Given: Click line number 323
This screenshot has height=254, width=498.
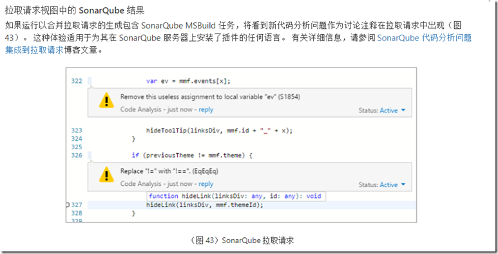Looking at the screenshot, I should coord(77,131).
